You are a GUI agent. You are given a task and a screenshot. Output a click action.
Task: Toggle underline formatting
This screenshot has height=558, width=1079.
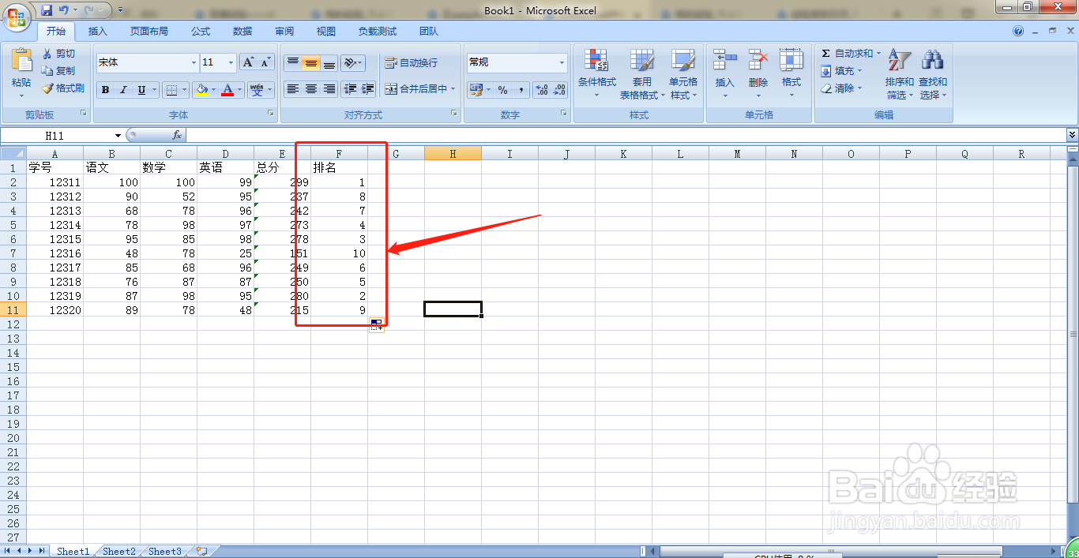(x=141, y=90)
